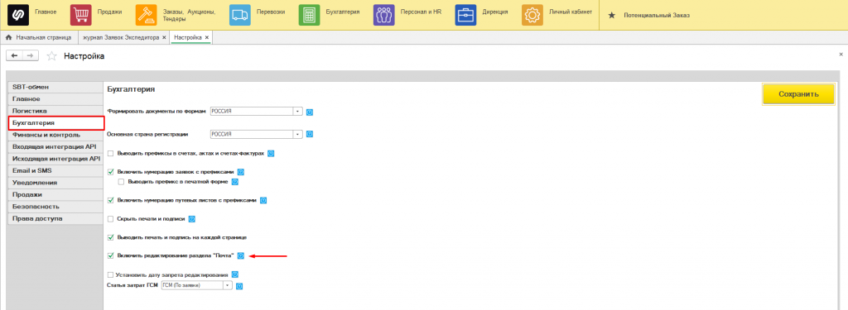Click help icon for Выводить префикс в печатной форме
848x310 pixels.
pyautogui.click(x=235, y=182)
